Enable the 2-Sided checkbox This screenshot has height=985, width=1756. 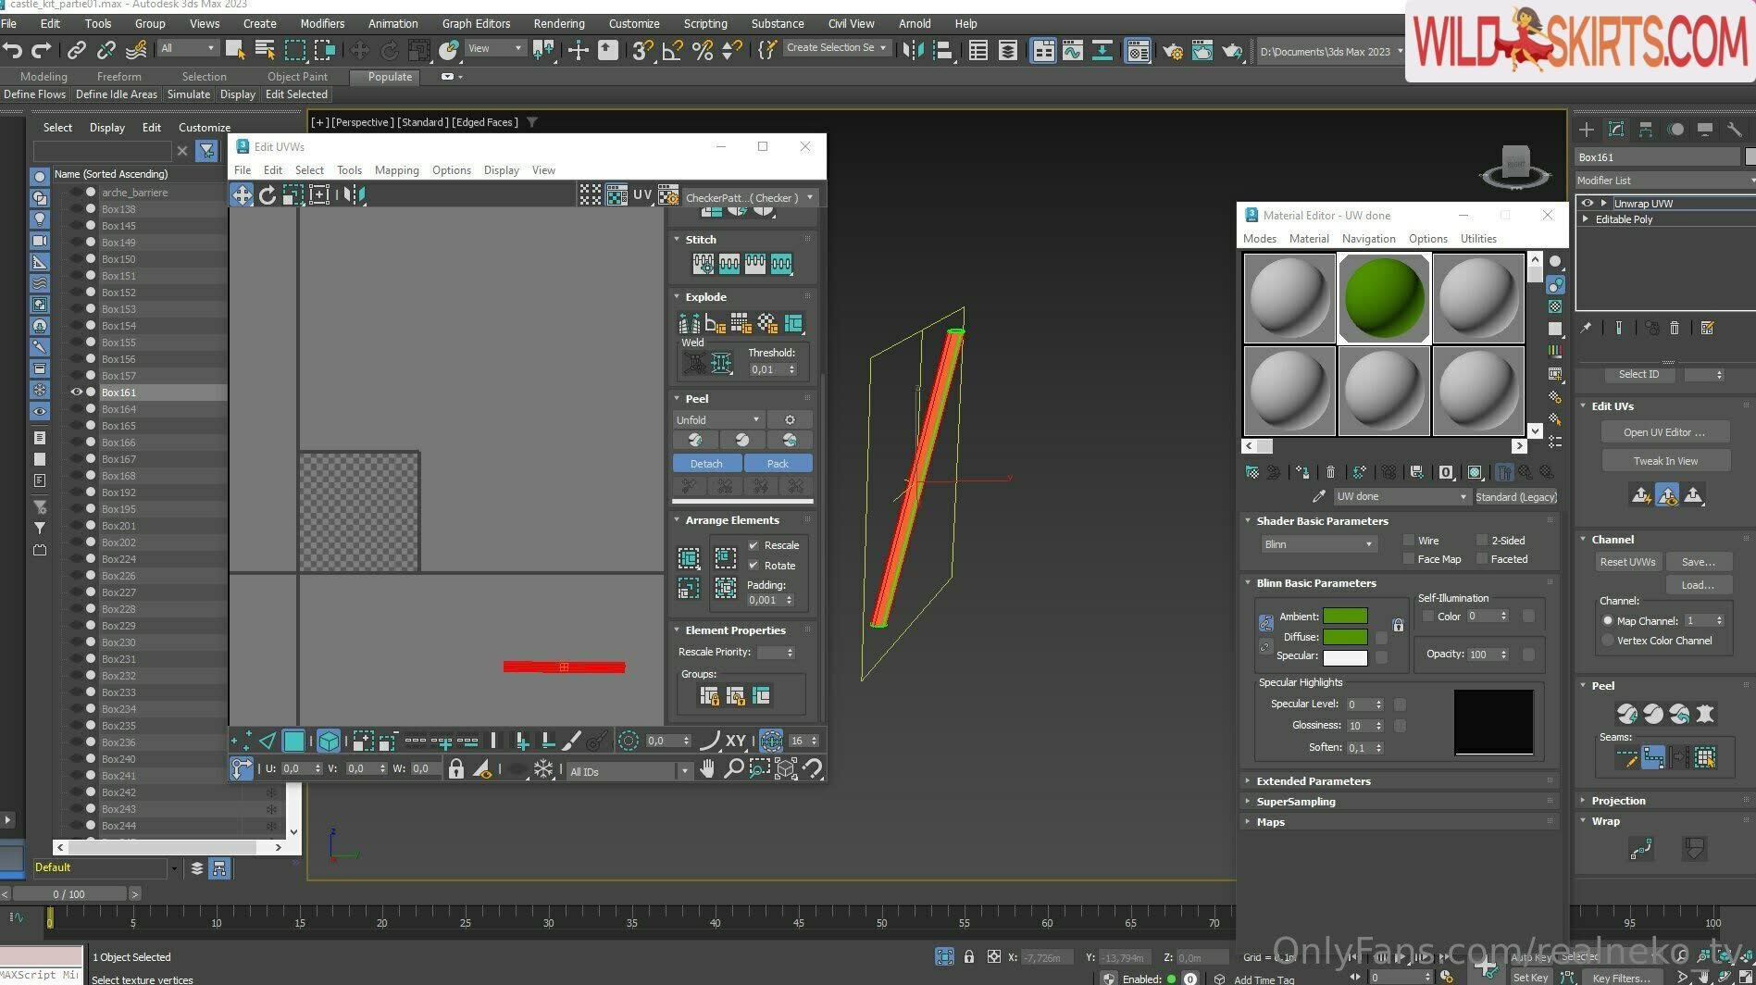click(x=1482, y=541)
